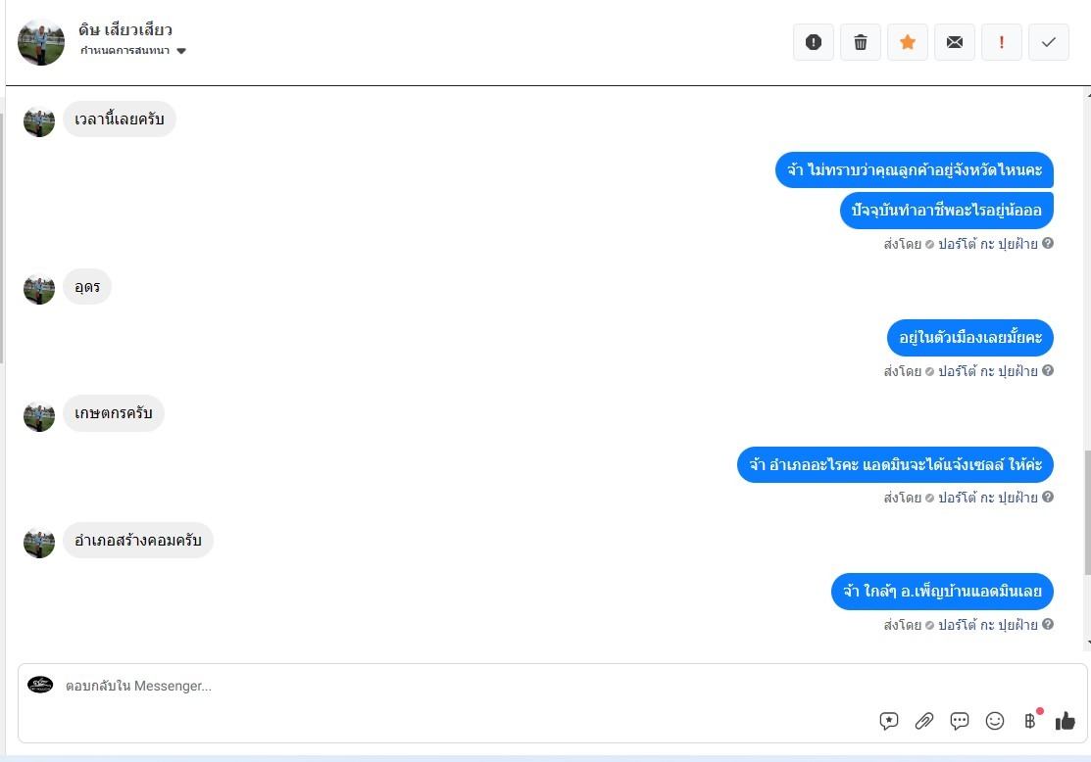1091x762 pixels.
Task: Click the chat scrollbar thumb
Action: pos(1087,512)
